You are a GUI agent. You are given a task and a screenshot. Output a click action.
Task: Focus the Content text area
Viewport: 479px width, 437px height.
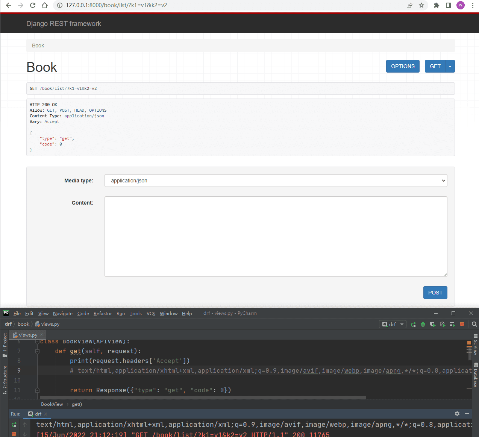[276, 237]
